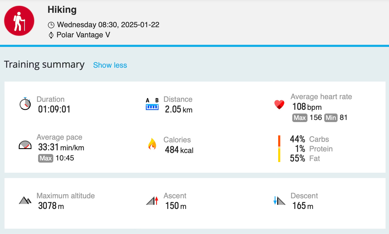Click the Descent icon with blue arrow

[x=279, y=200]
